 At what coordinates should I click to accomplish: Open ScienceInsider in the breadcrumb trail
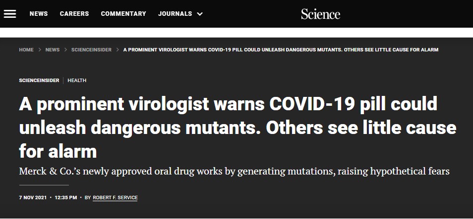click(91, 50)
